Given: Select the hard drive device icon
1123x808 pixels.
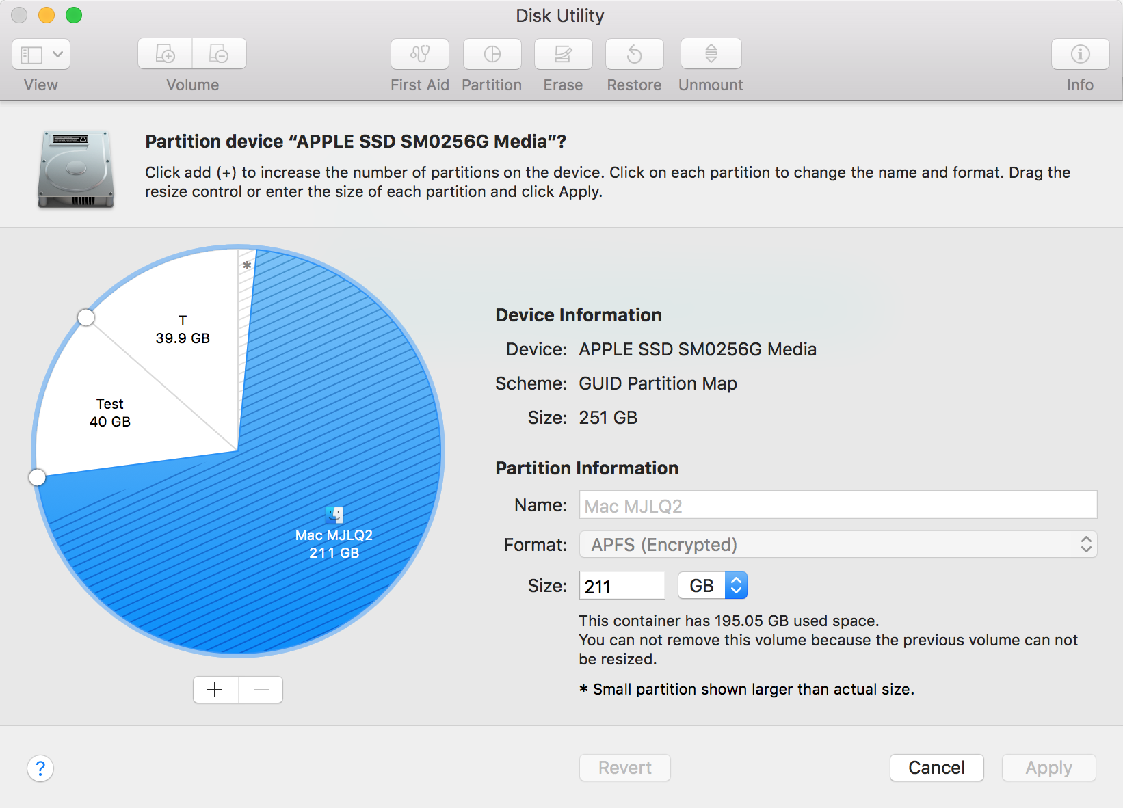Looking at the screenshot, I should click(75, 169).
